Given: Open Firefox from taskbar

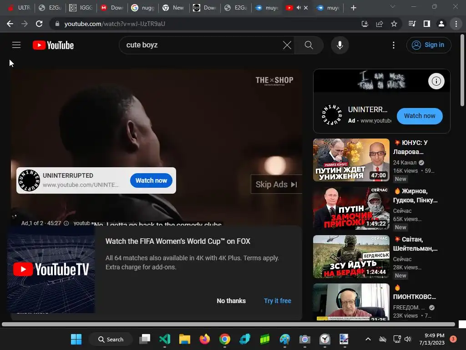Looking at the screenshot, I should click(204, 339).
